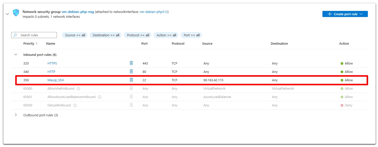378x147 pixels.
Task: Click priority value 320
Action: tap(26, 63)
